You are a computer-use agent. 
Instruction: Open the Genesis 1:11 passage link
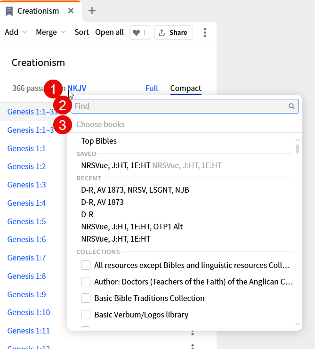pyautogui.click(x=28, y=331)
